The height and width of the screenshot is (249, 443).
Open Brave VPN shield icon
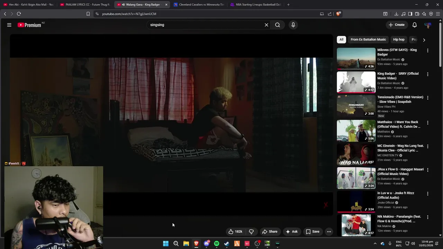[431, 14]
